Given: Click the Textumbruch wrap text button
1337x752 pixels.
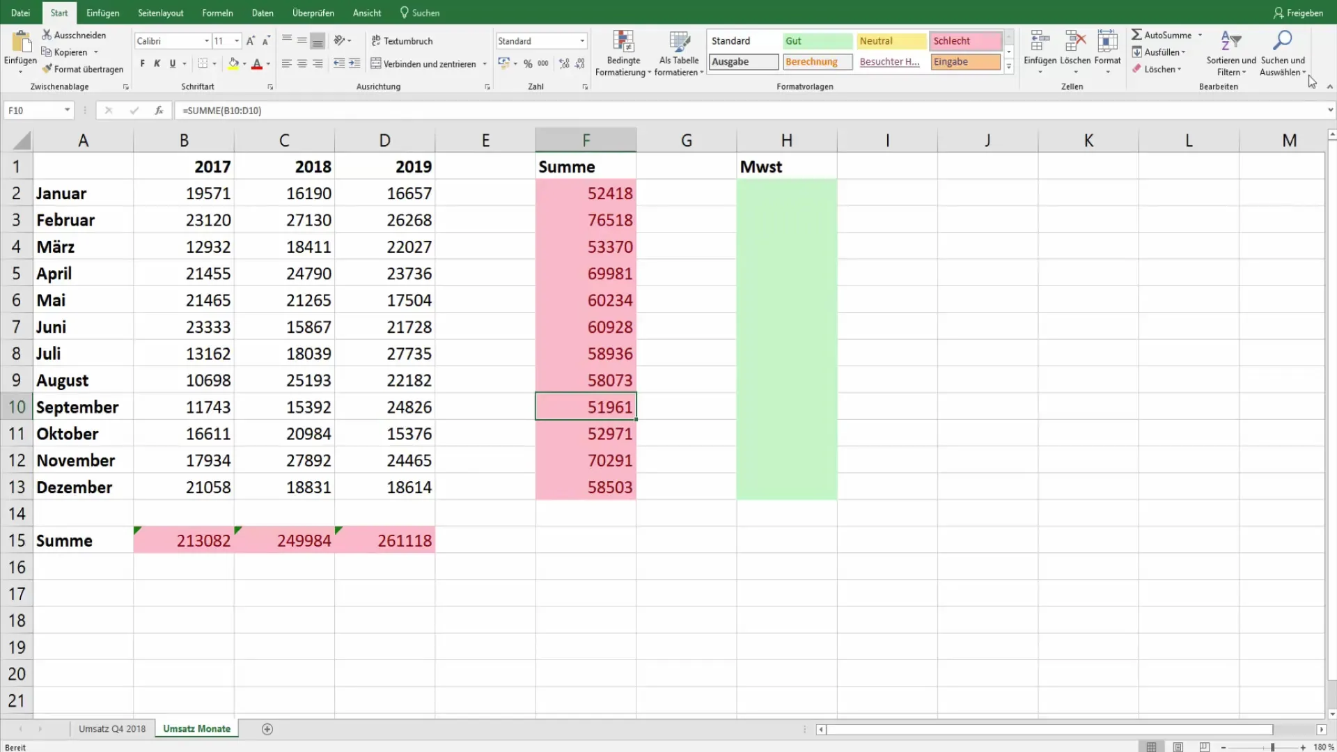Looking at the screenshot, I should (x=402, y=41).
